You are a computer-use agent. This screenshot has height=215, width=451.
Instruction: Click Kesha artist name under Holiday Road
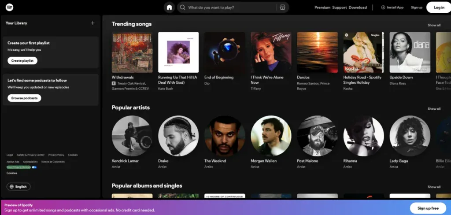(x=347, y=89)
